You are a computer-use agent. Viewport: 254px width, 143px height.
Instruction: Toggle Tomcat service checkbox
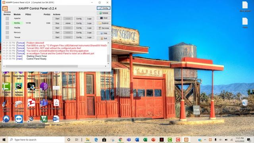pyautogui.click(x=7, y=37)
